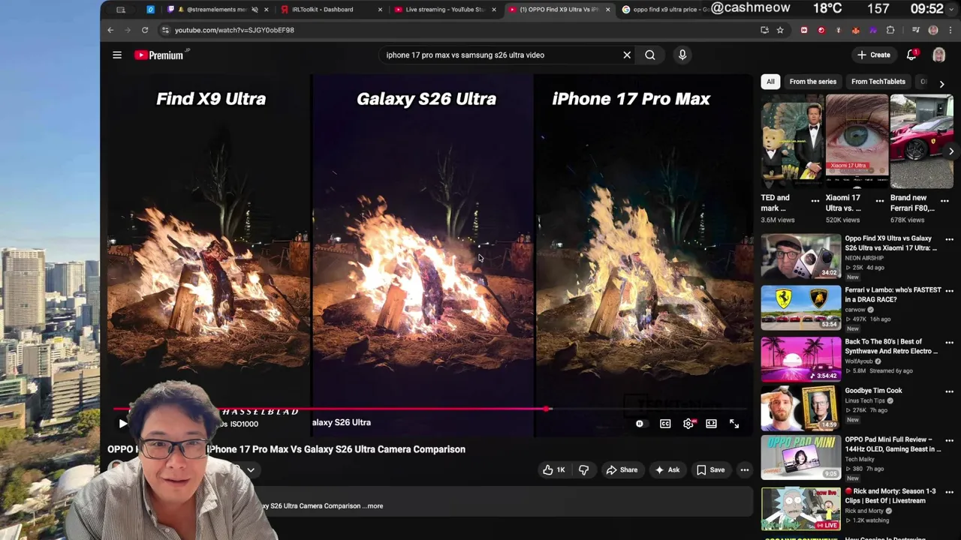Start voice search with the microphone
The image size is (961, 540).
[682, 55]
